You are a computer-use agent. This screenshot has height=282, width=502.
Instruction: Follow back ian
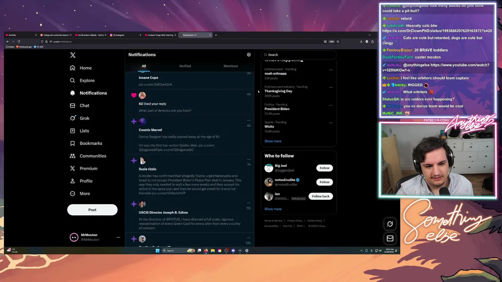click(x=320, y=196)
